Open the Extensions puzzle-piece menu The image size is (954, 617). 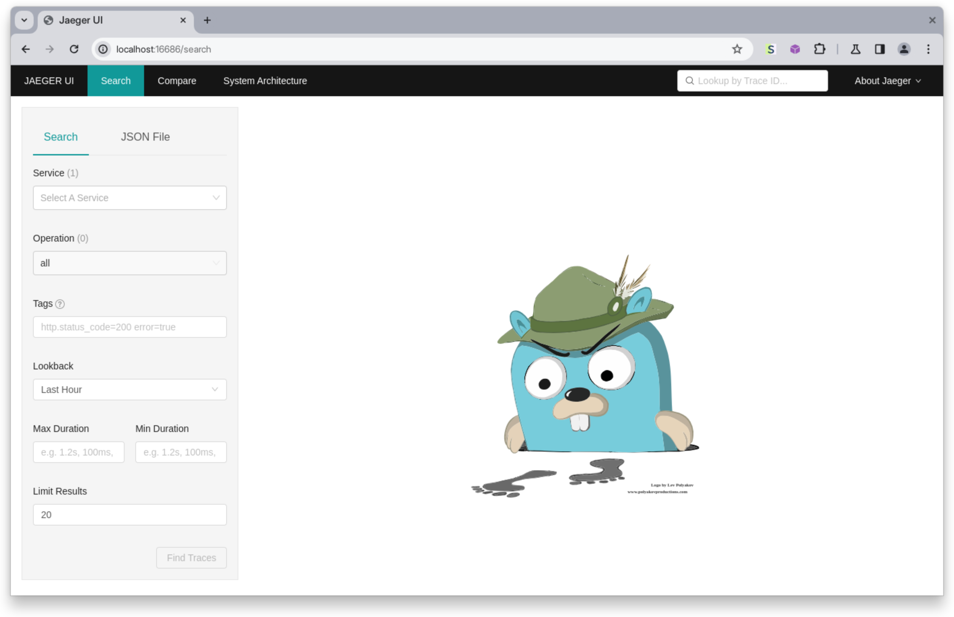click(x=819, y=49)
